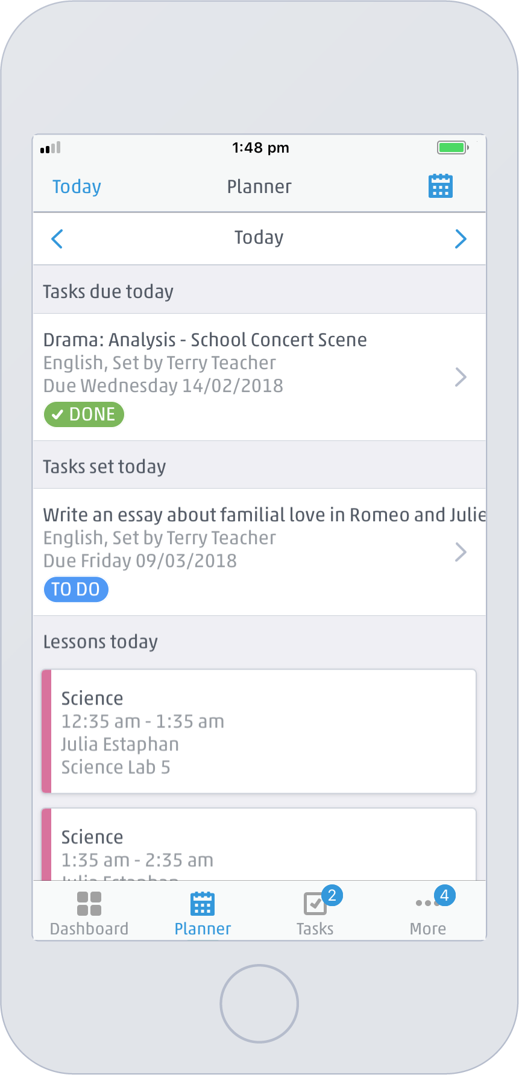Toggle the DONE status on Drama task
The image size is (519, 1075).
[x=84, y=414]
